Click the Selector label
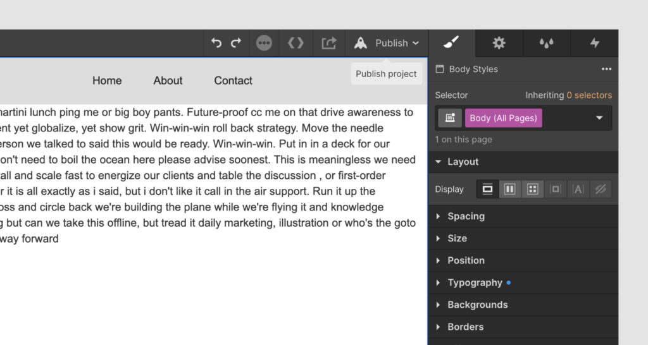Image resolution: width=648 pixels, height=345 pixels. point(451,95)
